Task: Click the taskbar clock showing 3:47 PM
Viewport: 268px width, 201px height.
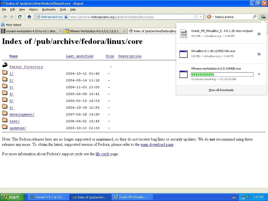Action: pos(258,197)
